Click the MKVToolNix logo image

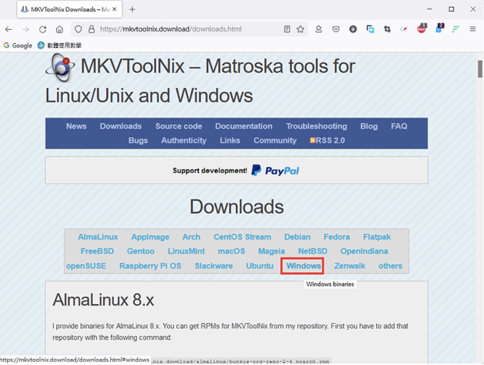click(x=60, y=68)
